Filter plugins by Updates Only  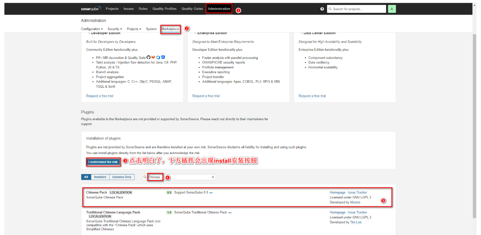[x=122, y=177]
